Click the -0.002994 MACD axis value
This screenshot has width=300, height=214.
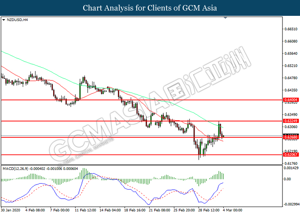[291, 205]
